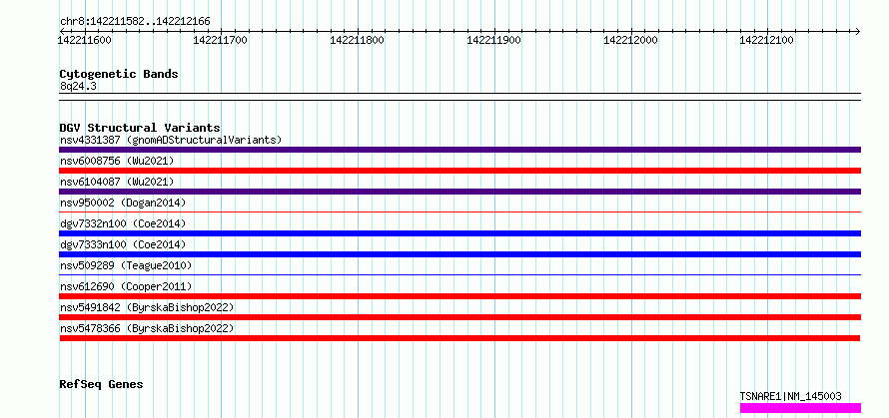Click ruler tick label 142212000

pos(630,40)
